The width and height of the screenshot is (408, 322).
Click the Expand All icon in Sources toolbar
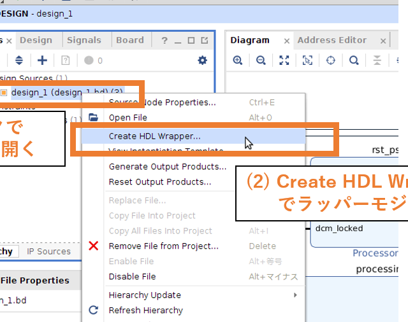click(19, 60)
